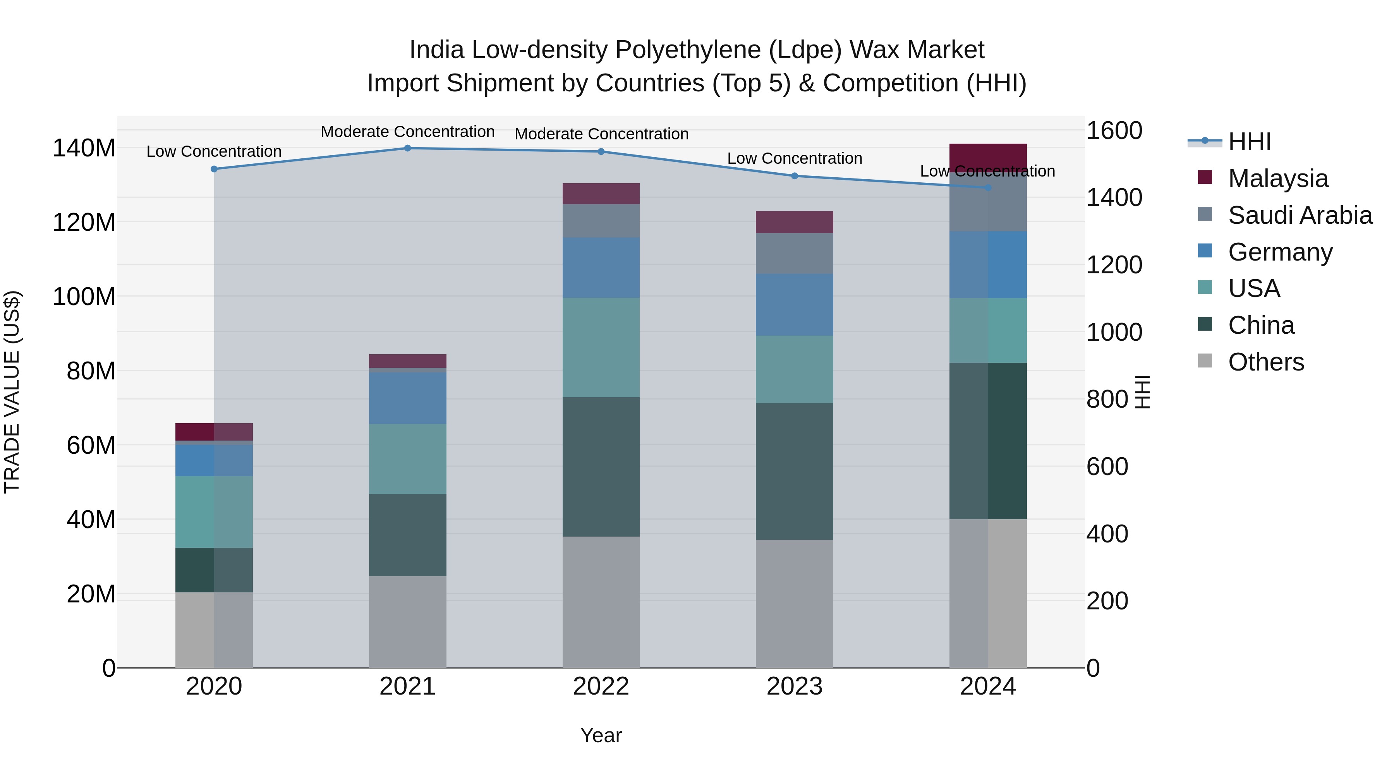Click the 2020 x-axis tick label
1394x784 pixels.
pyautogui.click(x=214, y=686)
